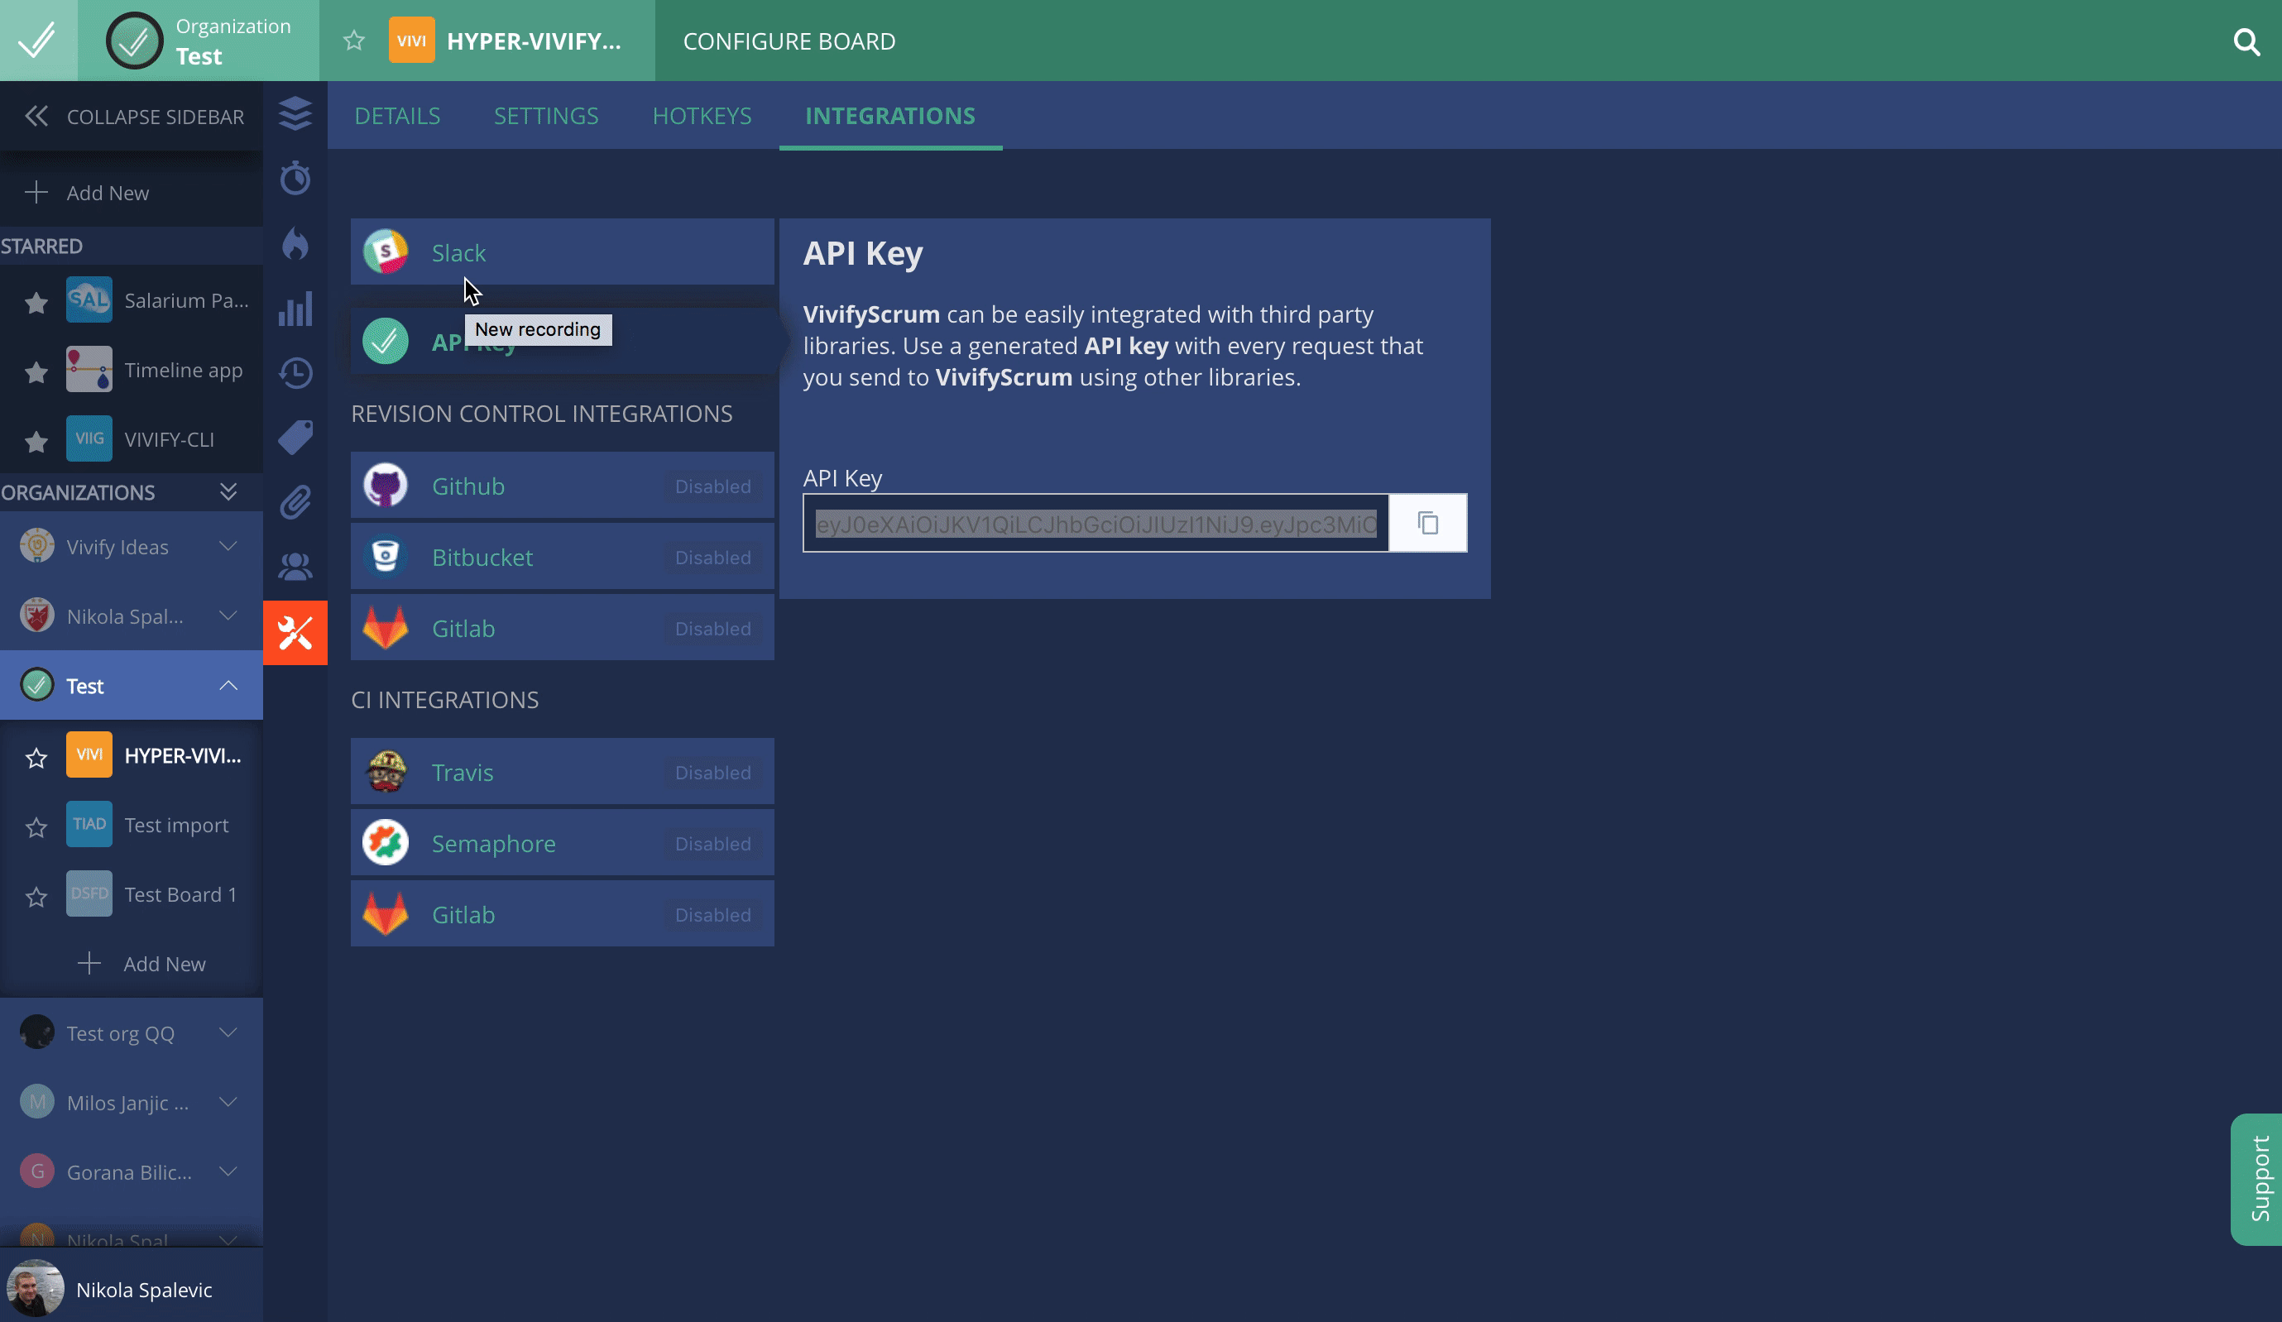Open the label tag icon

coord(295,438)
